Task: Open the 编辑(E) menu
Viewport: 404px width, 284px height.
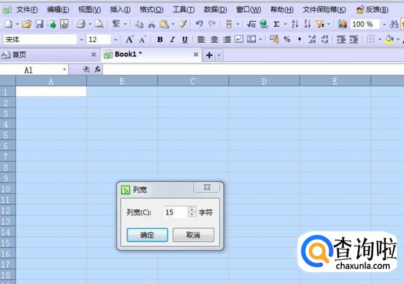Action: coord(58,10)
